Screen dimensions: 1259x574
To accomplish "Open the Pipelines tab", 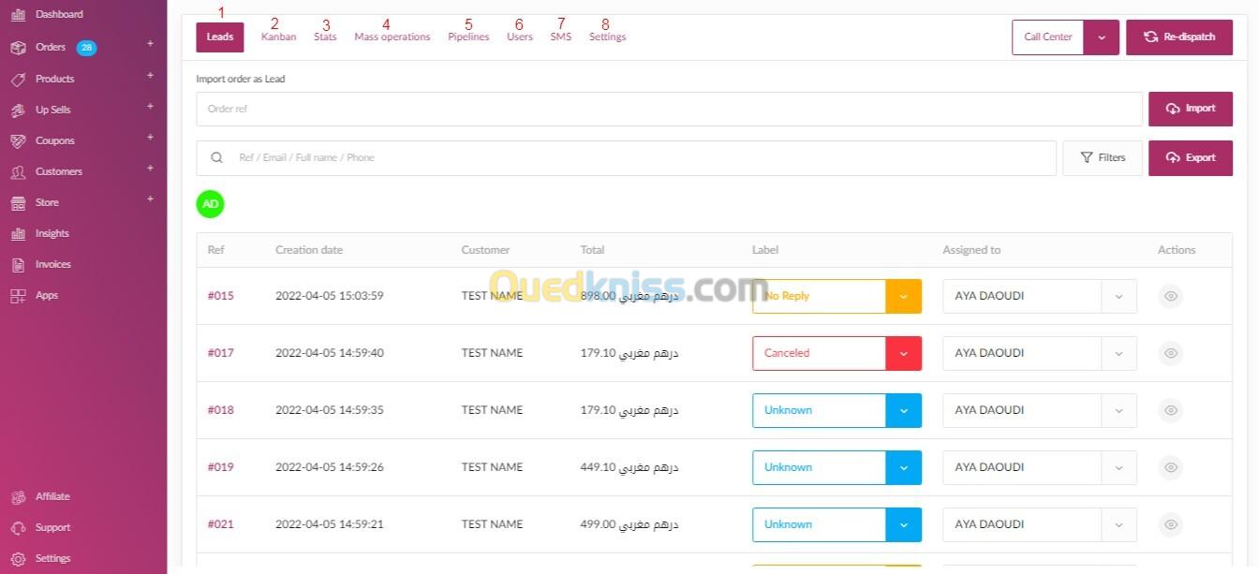I will pyautogui.click(x=468, y=37).
